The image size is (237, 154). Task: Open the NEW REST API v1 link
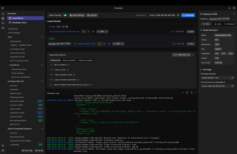(181, 55)
